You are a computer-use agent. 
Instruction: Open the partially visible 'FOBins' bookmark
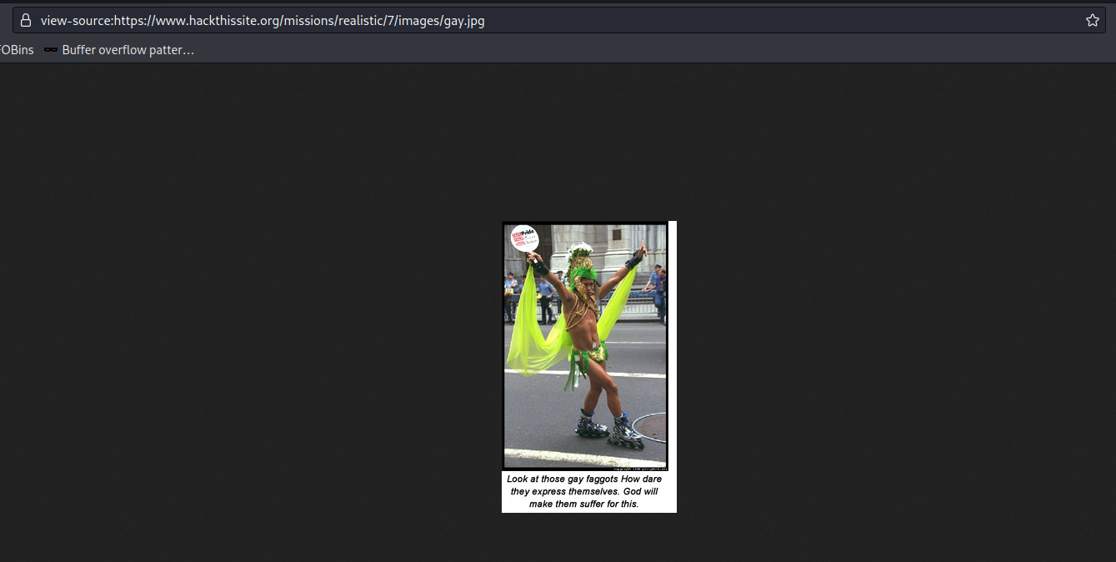click(16, 50)
